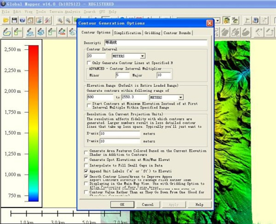276x224 pixels.
Task: Toggle Contour Value Rather Than checkbox
Action: click(x=86, y=192)
